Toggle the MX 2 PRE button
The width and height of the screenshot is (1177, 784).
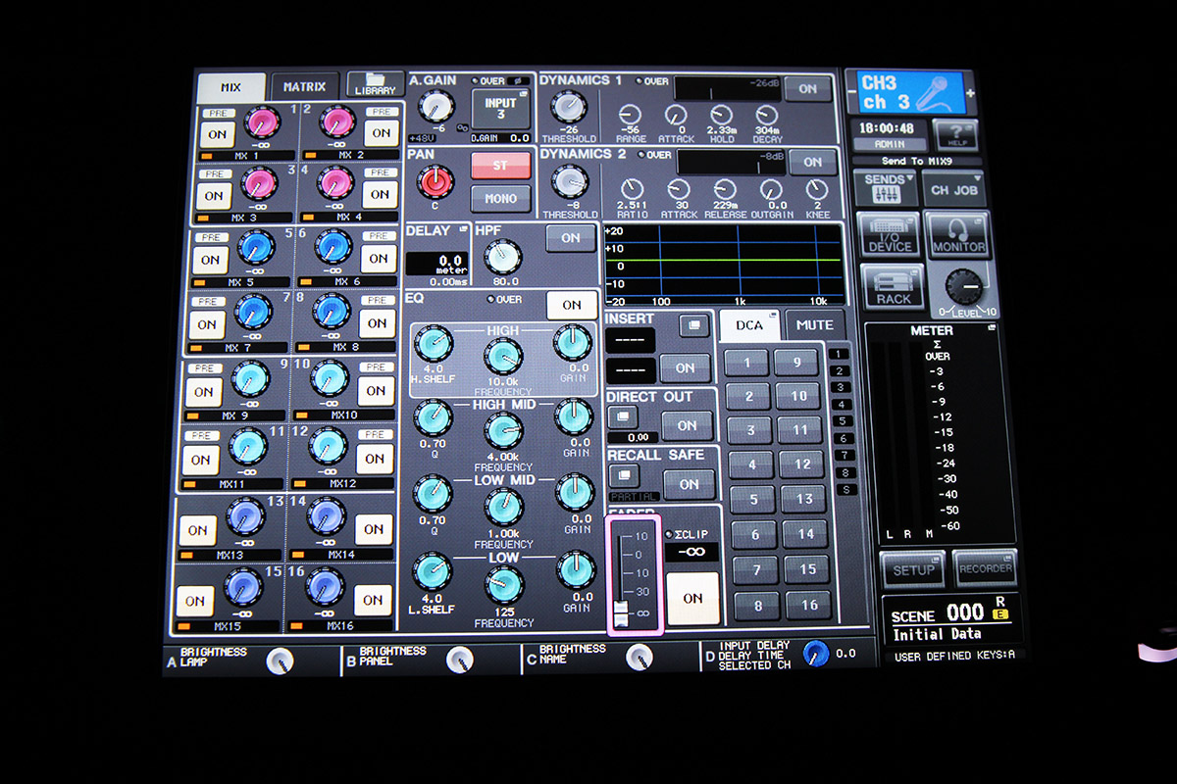(381, 113)
